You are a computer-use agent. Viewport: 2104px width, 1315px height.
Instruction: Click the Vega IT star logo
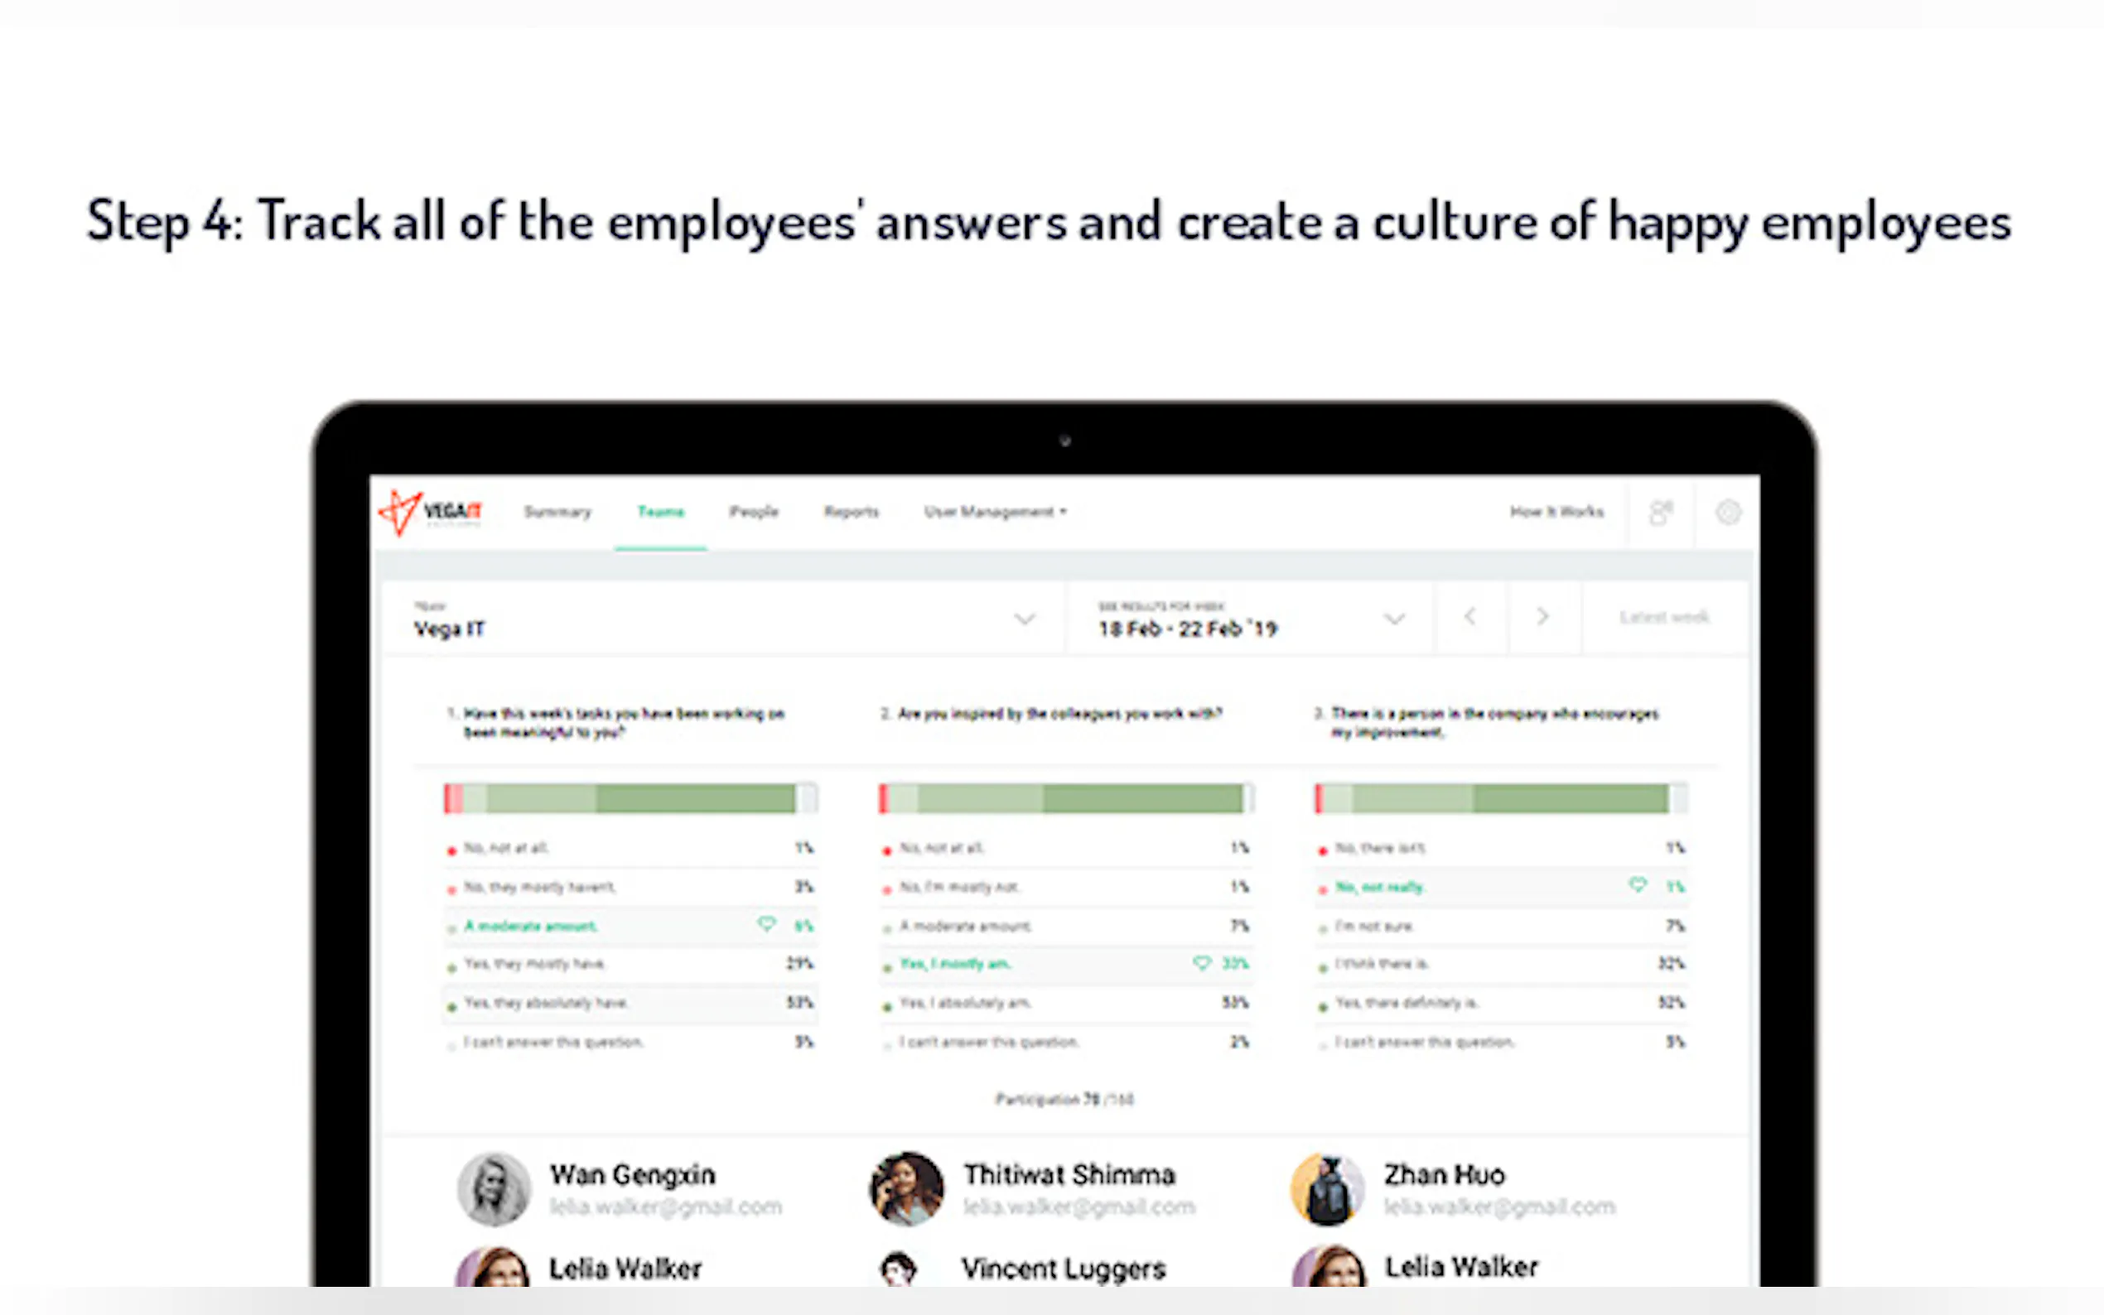(x=400, y=513)
